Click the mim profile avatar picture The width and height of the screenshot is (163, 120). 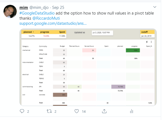(x=9, y=12)
